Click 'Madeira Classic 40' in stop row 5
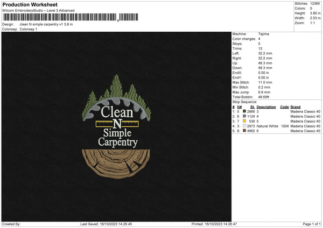Viewport: 323px width, 228px height. (x=305, y=131)
